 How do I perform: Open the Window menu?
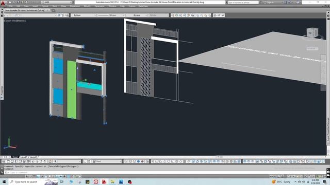[112, 6]
